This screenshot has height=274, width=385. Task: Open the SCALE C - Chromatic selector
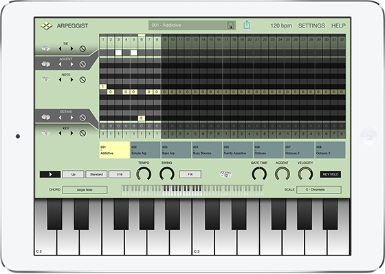click(319, 189)
